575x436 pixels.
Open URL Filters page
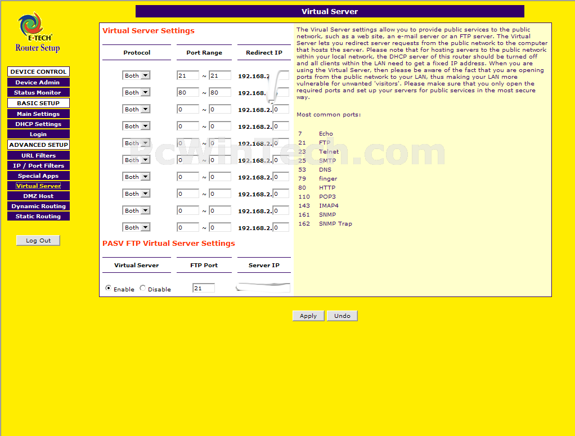tap(38, 155)
